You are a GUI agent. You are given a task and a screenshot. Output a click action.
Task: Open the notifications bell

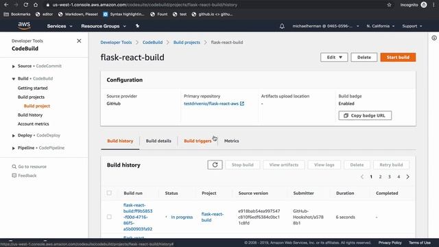click(282, 26)
